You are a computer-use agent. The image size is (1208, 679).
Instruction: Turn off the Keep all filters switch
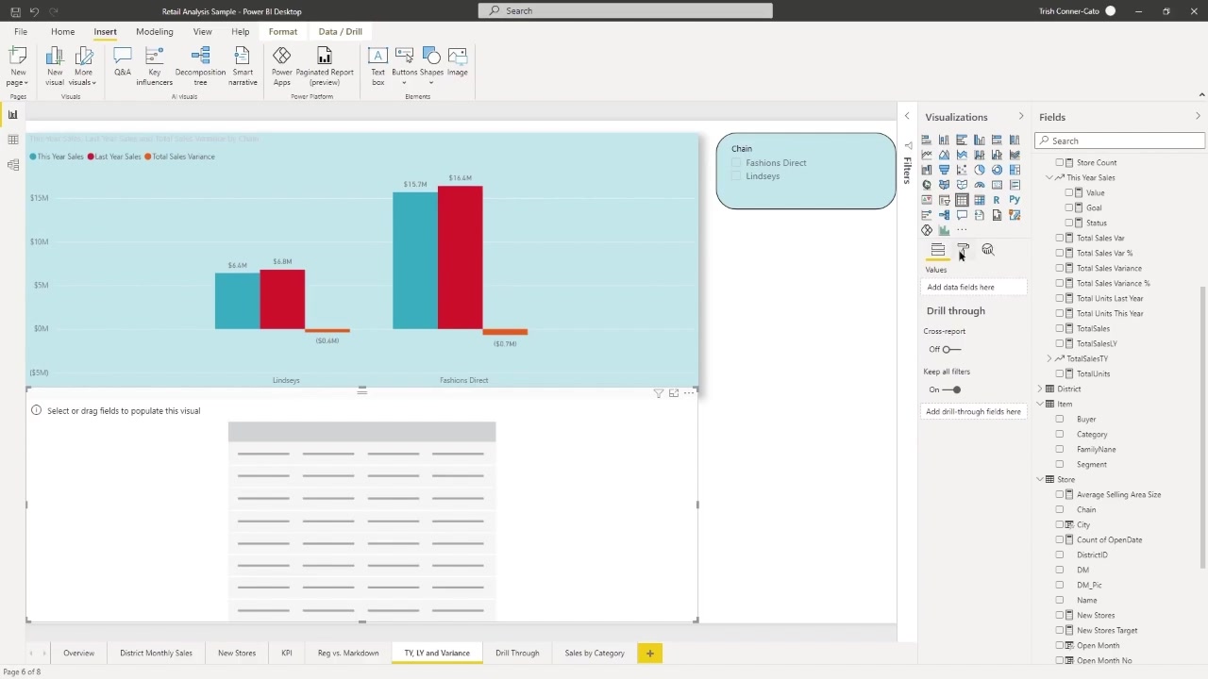[951, 389]
